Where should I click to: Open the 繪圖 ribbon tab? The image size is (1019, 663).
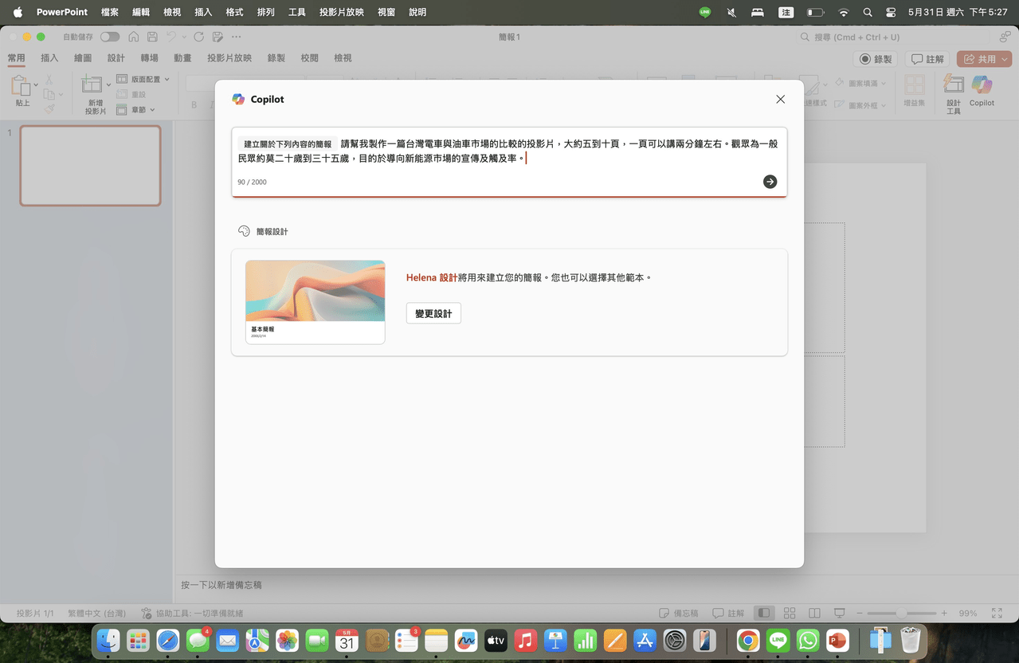[83, 58]
